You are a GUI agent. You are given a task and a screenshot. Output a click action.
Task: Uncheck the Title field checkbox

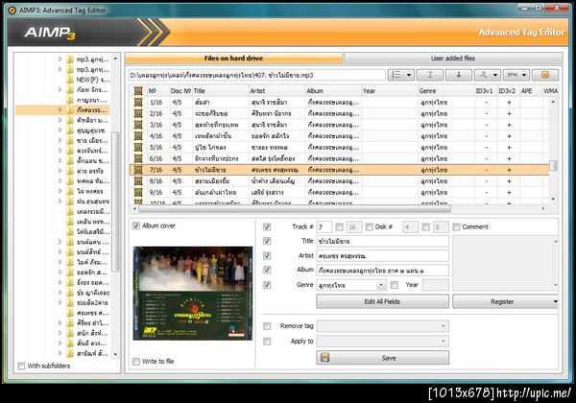tap(267, 241)
